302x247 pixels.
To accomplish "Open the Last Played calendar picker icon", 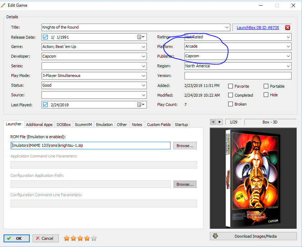I will 141,105.
